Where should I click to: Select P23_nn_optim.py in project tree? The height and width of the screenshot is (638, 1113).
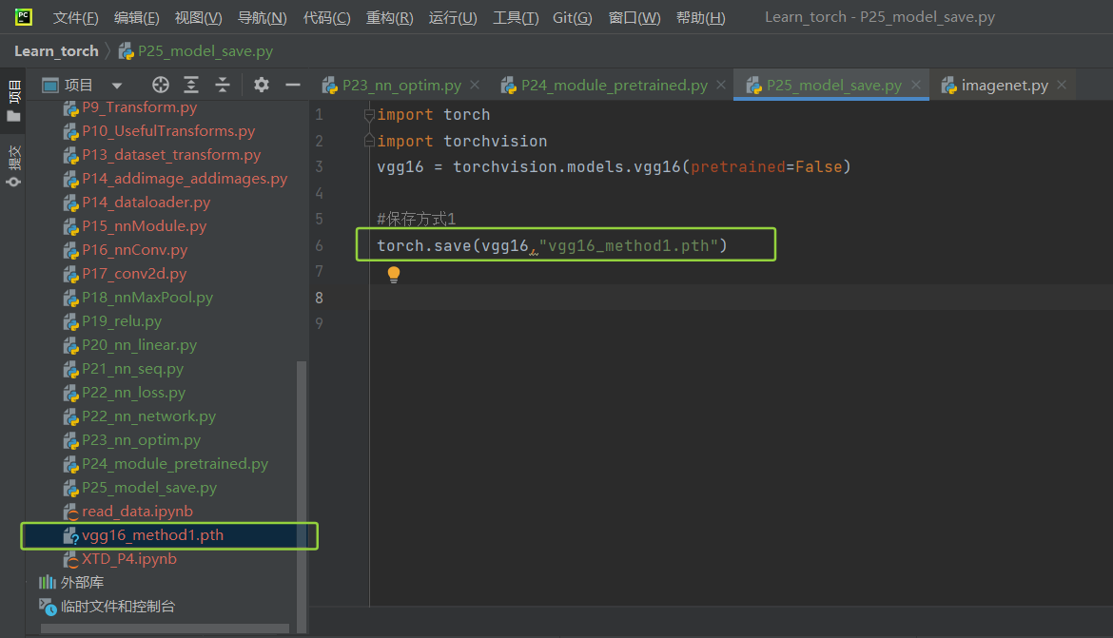pos(141,440)
